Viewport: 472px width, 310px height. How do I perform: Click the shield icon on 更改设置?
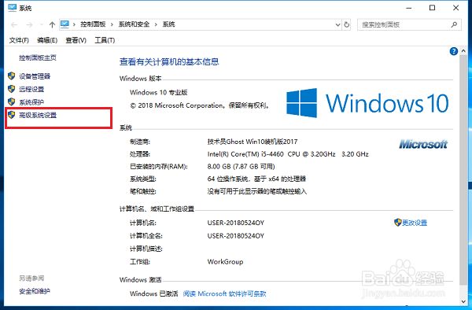397,223
